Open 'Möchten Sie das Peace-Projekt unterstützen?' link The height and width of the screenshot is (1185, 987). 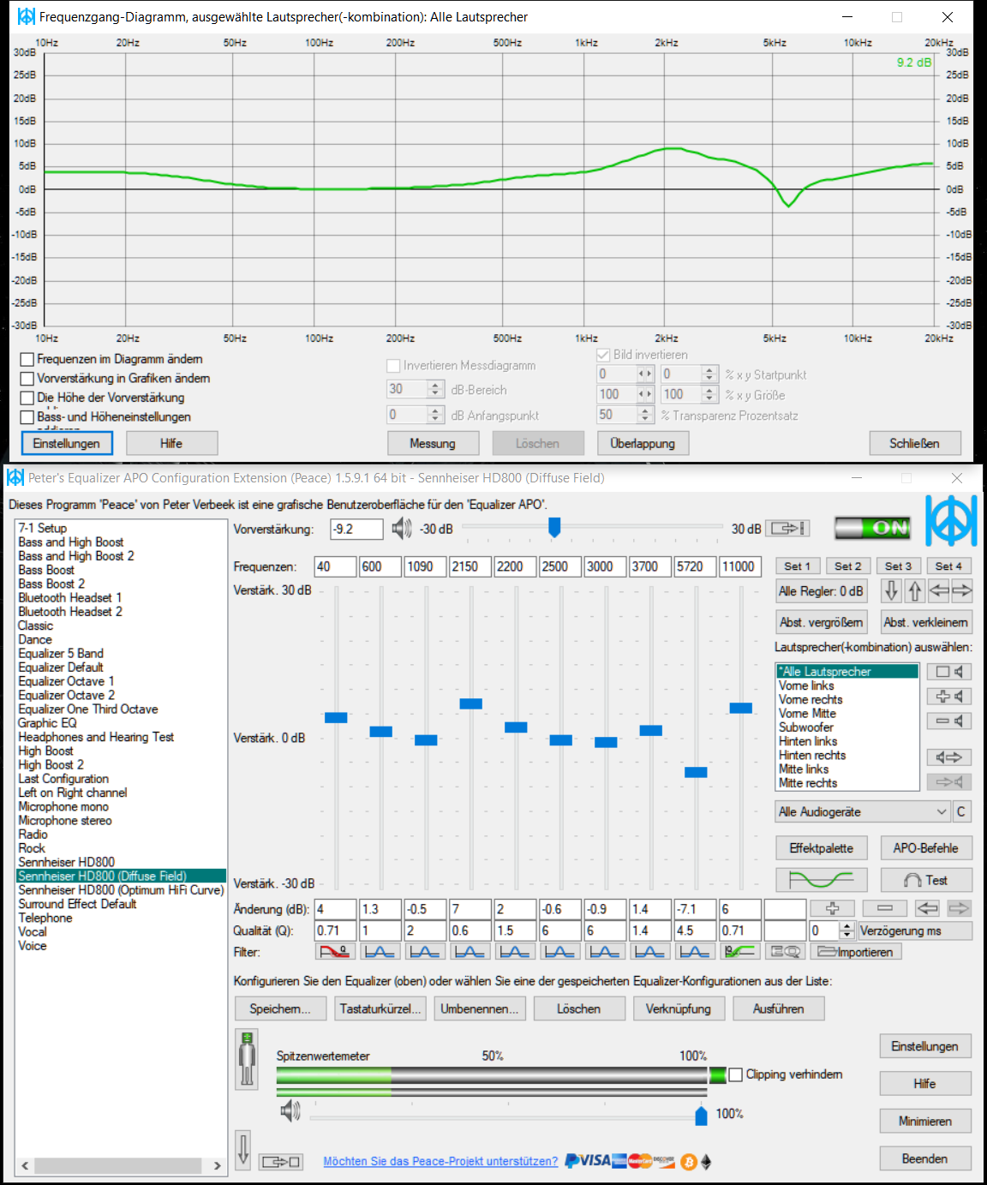point(440,1161)
